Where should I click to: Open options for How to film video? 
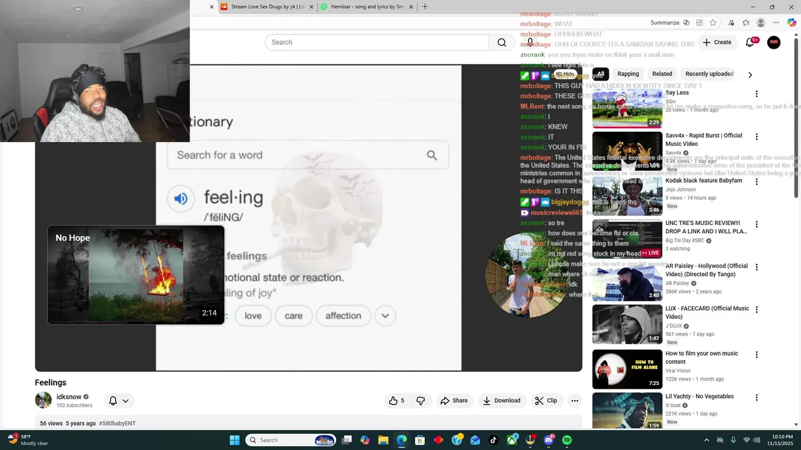[757, 354]
